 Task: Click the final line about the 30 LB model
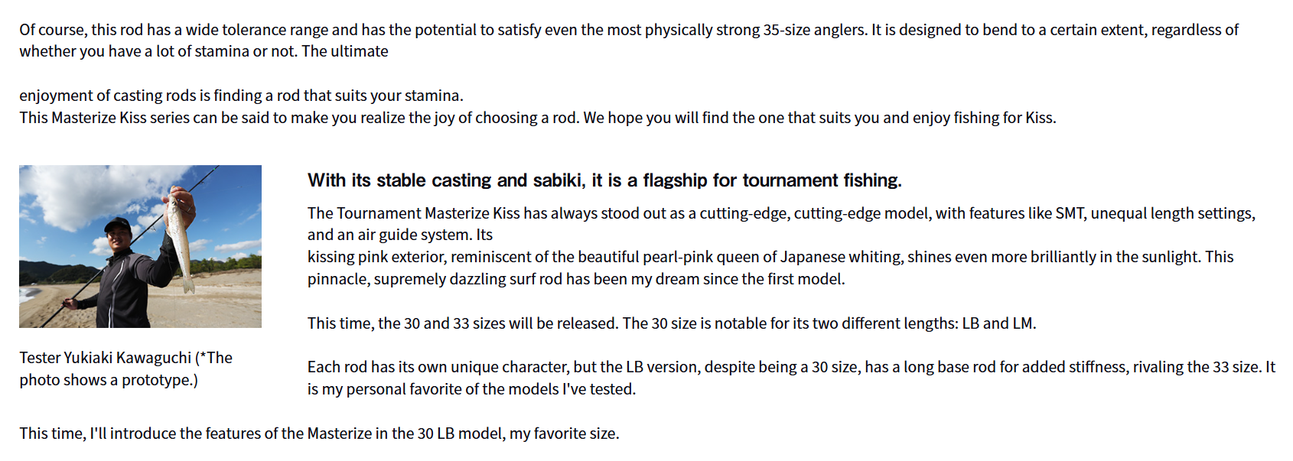click(x=319, y=433)
